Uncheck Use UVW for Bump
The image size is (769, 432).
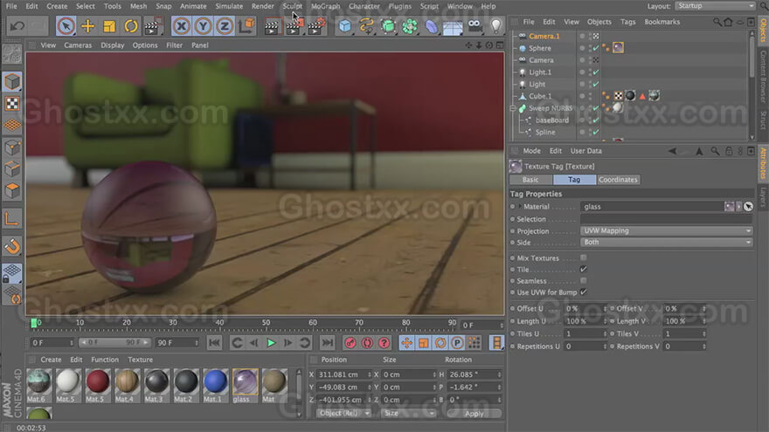click(x=583, y=291)
